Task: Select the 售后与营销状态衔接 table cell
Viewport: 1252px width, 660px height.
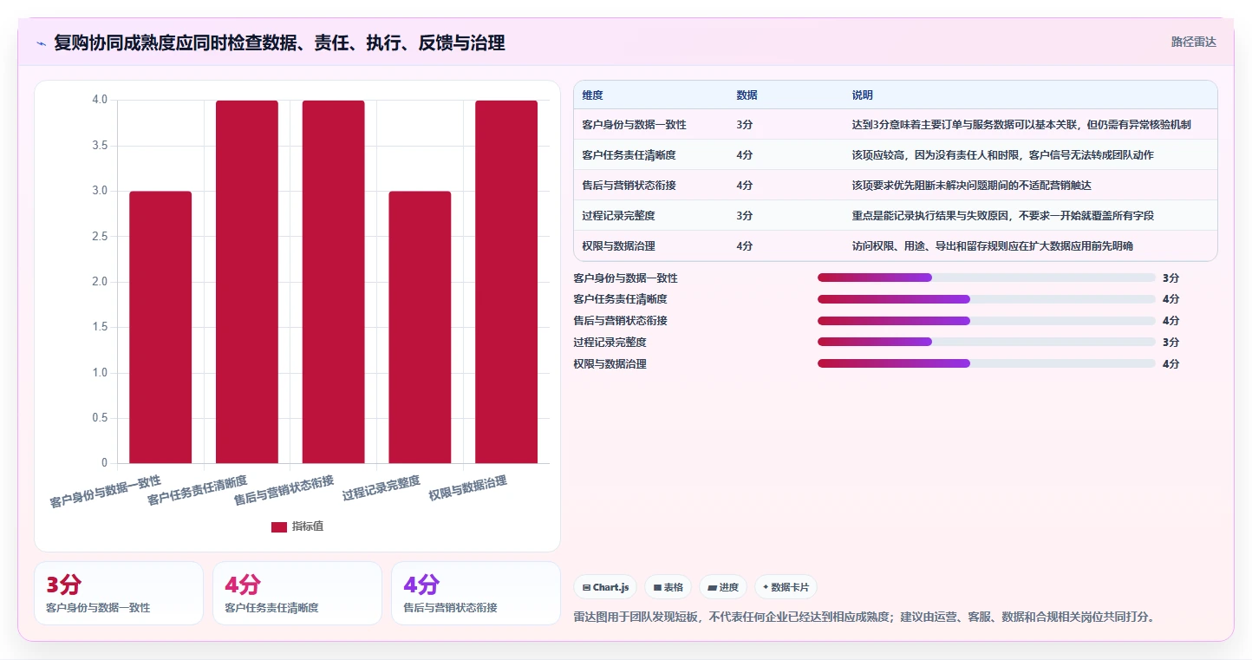Action: click(x=629, y=186)
